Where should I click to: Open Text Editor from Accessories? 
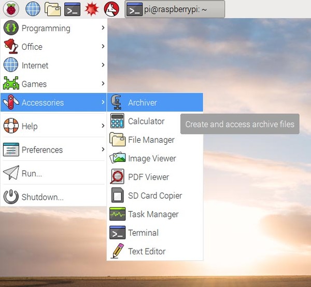click(147, 251)
